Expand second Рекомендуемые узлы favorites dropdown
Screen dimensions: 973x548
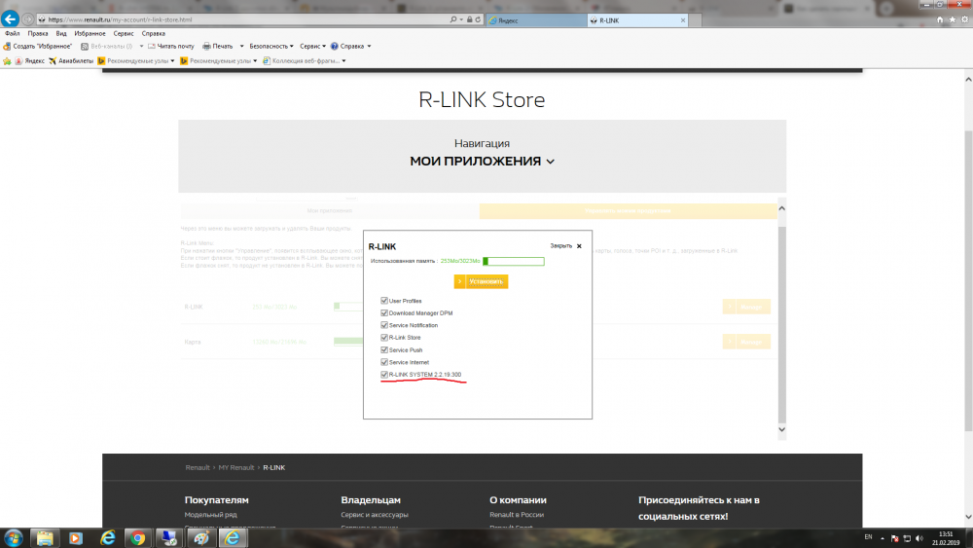click(x=255, y=60)
